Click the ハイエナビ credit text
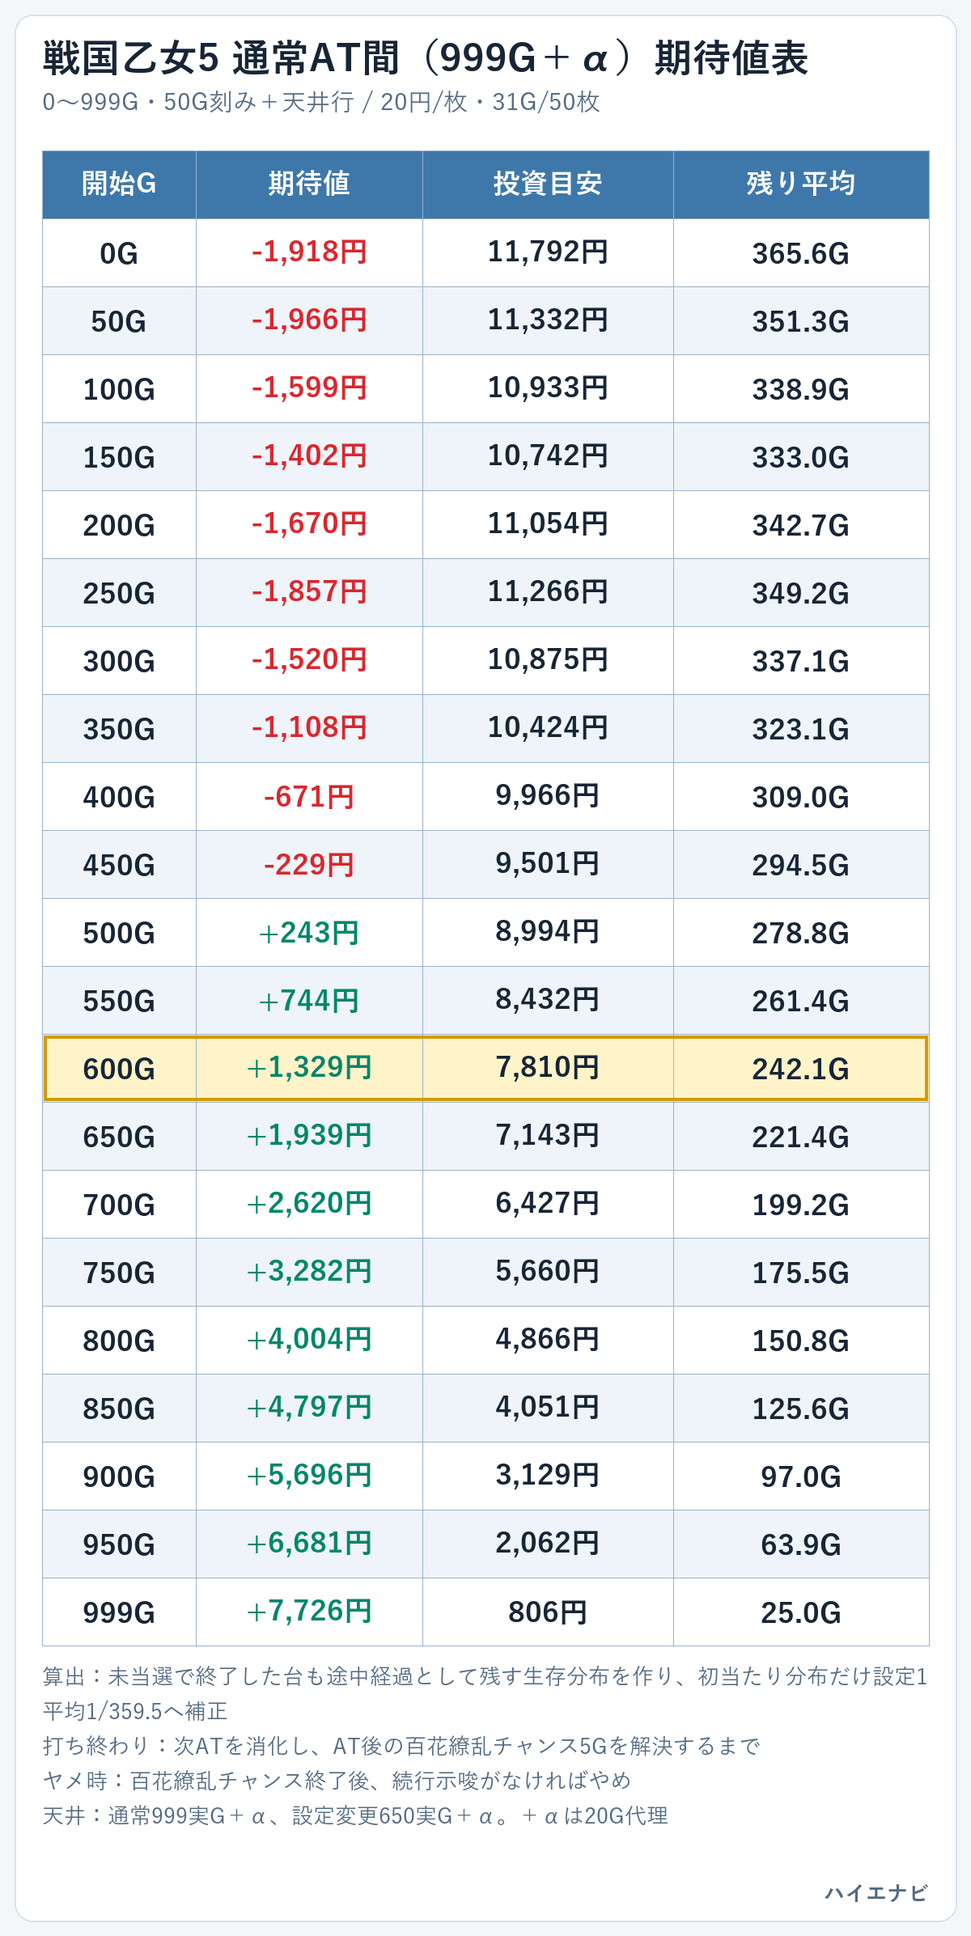The height and width of the screenshot is (1936, 971). click(876, 1893)
